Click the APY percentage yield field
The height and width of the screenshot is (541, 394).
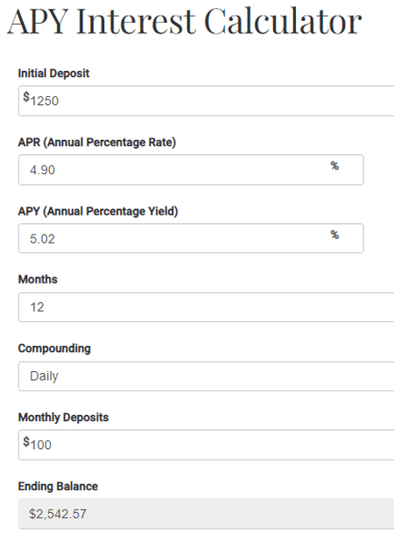(x=191, y=238)
